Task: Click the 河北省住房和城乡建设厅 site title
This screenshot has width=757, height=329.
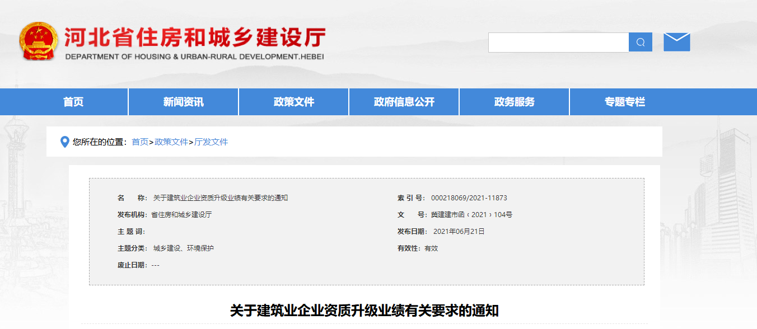Action: point(194,37)
